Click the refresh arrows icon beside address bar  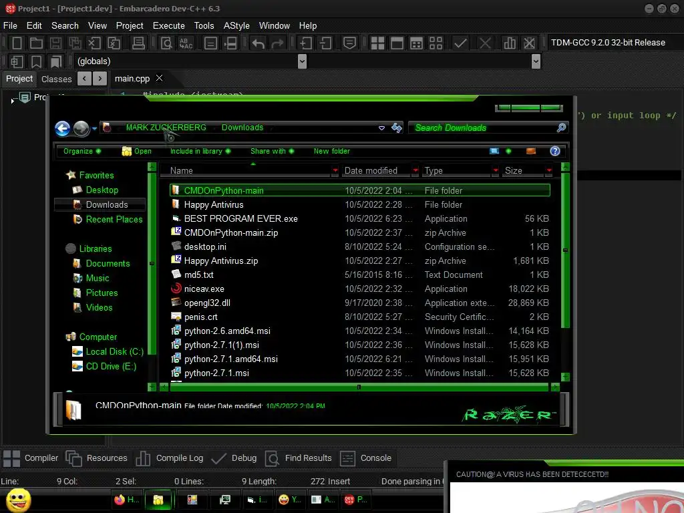point(397,128)
